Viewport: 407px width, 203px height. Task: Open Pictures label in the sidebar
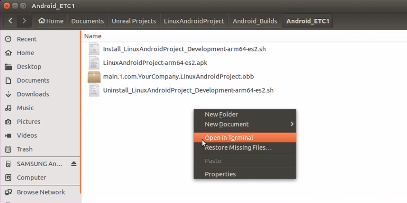pos(28,122)
